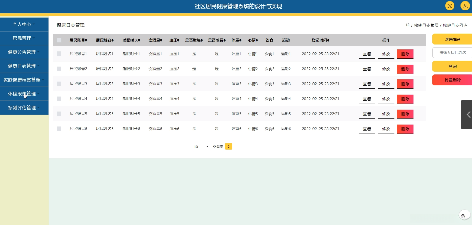Viewport: 472px width, 225px height.
Task: Expand the 健康日志管理 sidebar menu
Action: coord(24,66)
